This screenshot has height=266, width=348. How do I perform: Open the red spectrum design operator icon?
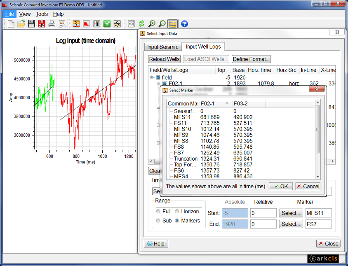click(87, 24)
